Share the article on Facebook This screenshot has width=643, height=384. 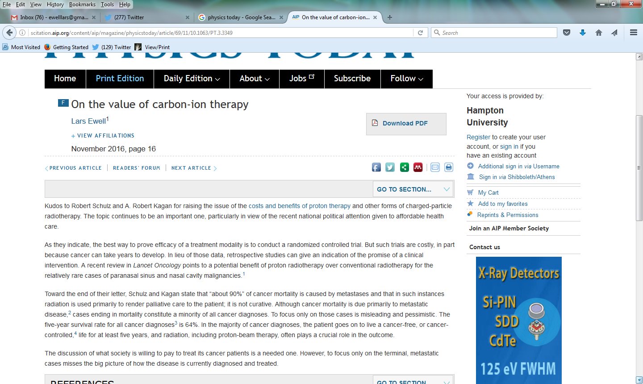click(376, 167)
